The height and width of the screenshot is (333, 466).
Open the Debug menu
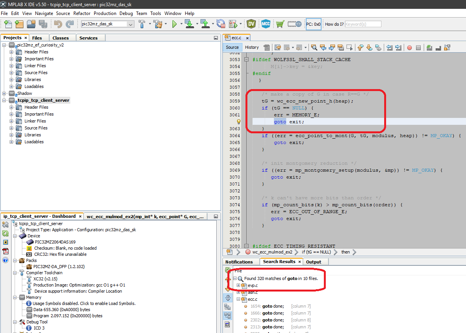pyautogui.click(x=126, y=13)
